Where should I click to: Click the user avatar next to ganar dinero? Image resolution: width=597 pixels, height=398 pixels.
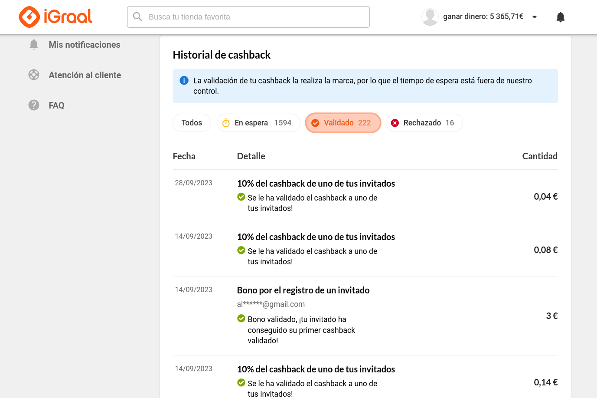pos(430,17)
